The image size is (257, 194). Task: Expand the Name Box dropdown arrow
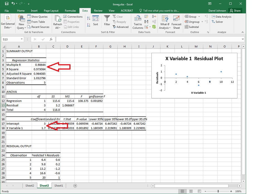[22, 39]
